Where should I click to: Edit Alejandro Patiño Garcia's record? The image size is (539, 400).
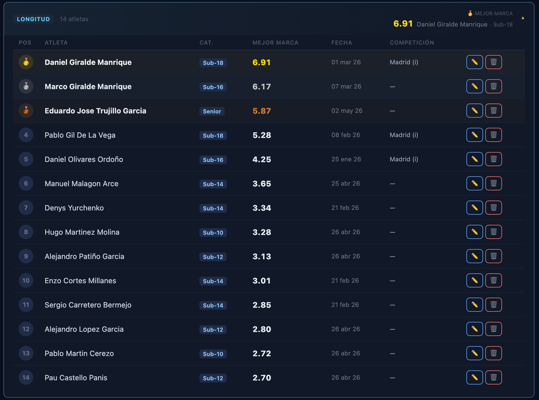pyautogui.click(x=474, y=256)
